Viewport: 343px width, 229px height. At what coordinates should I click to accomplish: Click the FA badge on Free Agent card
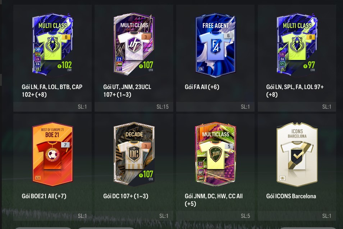pos(201,69)
